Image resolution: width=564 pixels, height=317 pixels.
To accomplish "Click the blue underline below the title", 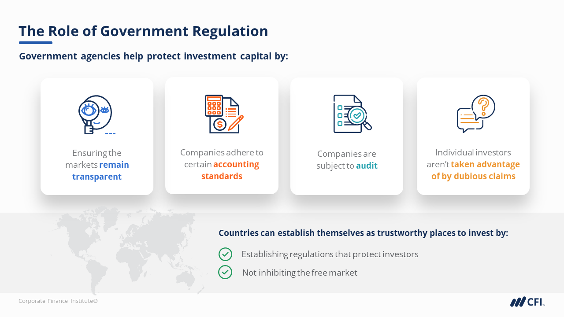I will (36, 43).
